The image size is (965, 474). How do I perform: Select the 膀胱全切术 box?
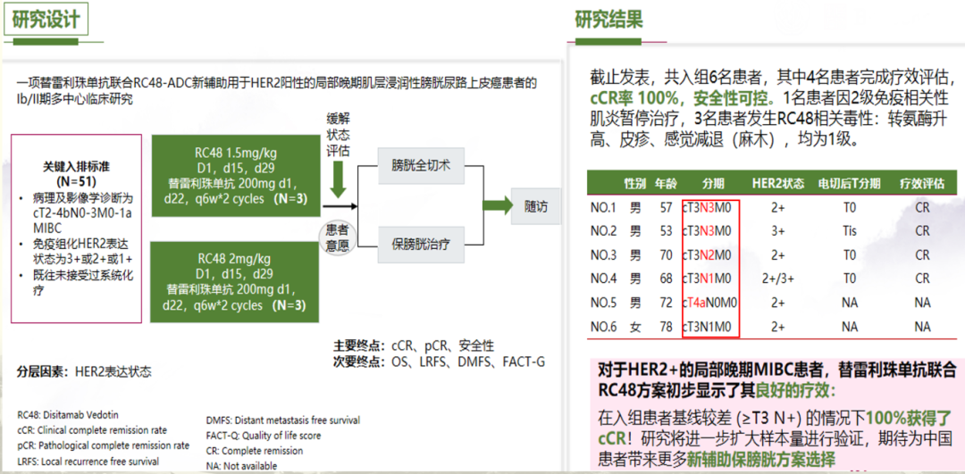click(x=420, y=165)
